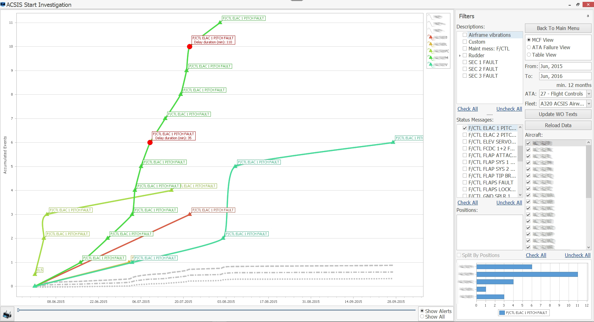Expand the Rudder description tree item
Image resolution: width=594 pixels, height=322 pixels.
(460, 56)
